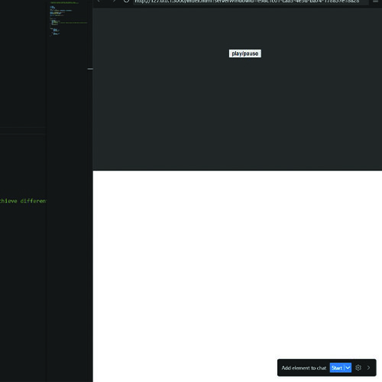
Task: Click the green comment line atop the minimap
Action: pos(64,2)
